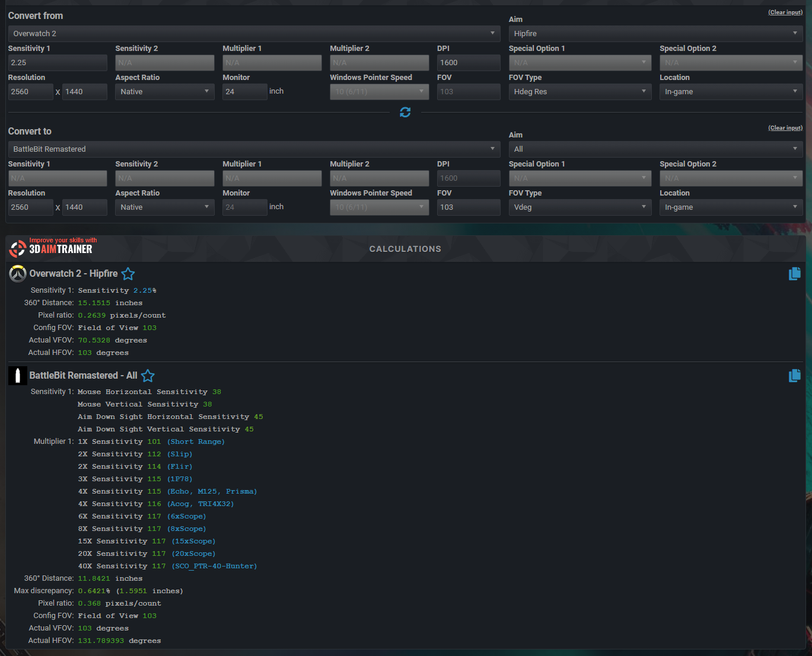Click the BattleBit pixel ratio 0.368 value

coord(90,603)
